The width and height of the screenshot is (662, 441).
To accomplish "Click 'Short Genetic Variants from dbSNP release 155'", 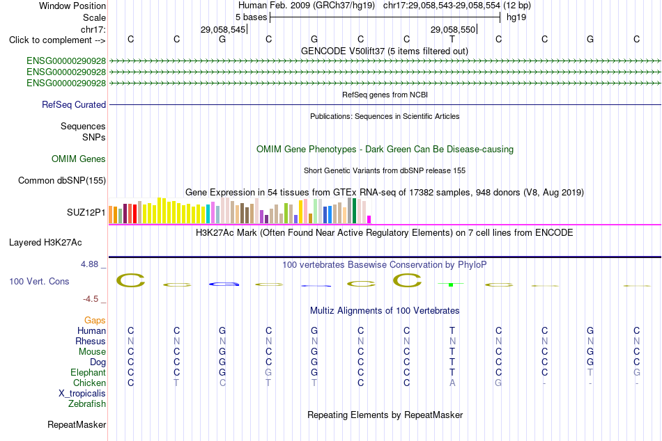I will [385, 170].
